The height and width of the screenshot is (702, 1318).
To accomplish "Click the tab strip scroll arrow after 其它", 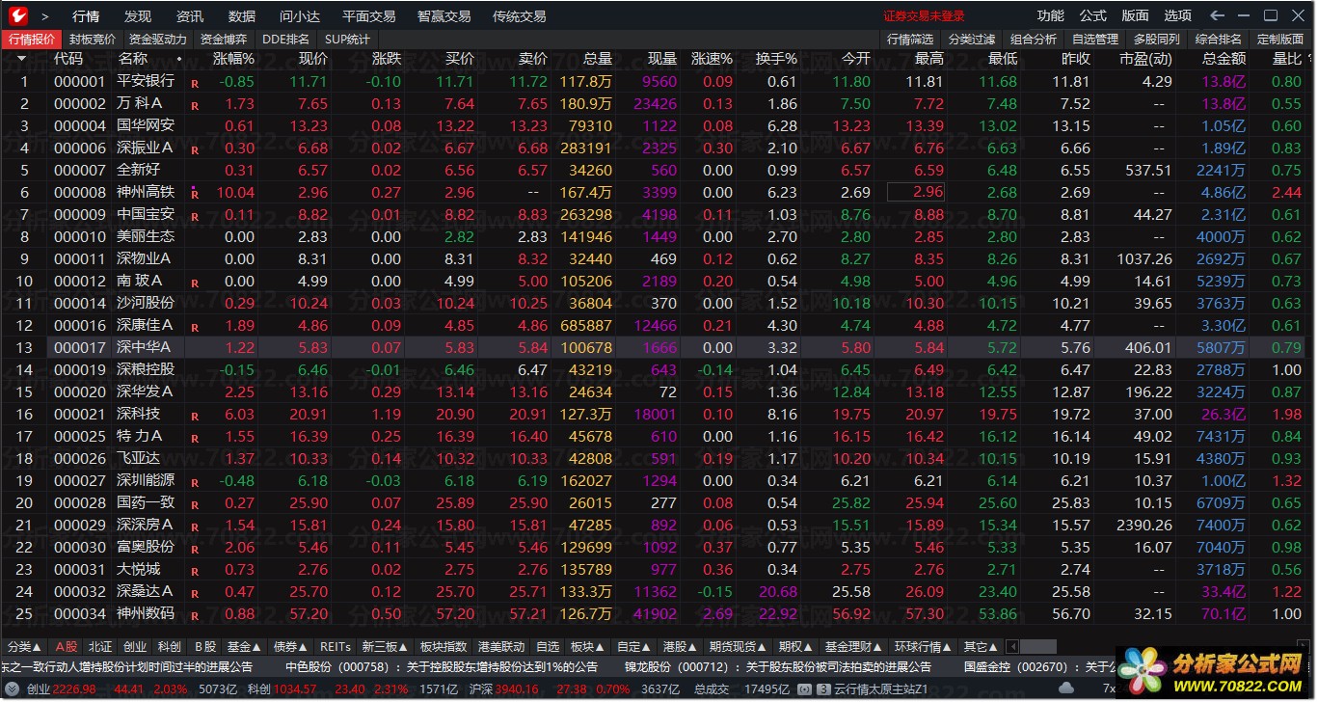I will (x=1010, y=646).
